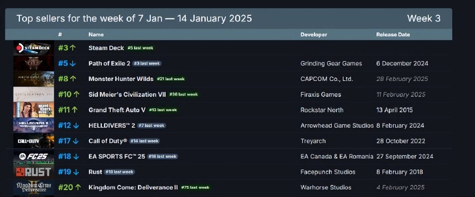Screen dimensions: 475x197
Task: Click the 13 April 2015 release date
Action: tap(394, 110)
